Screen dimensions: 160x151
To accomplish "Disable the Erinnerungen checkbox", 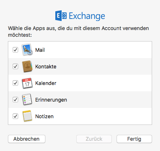I will [15, 100].
